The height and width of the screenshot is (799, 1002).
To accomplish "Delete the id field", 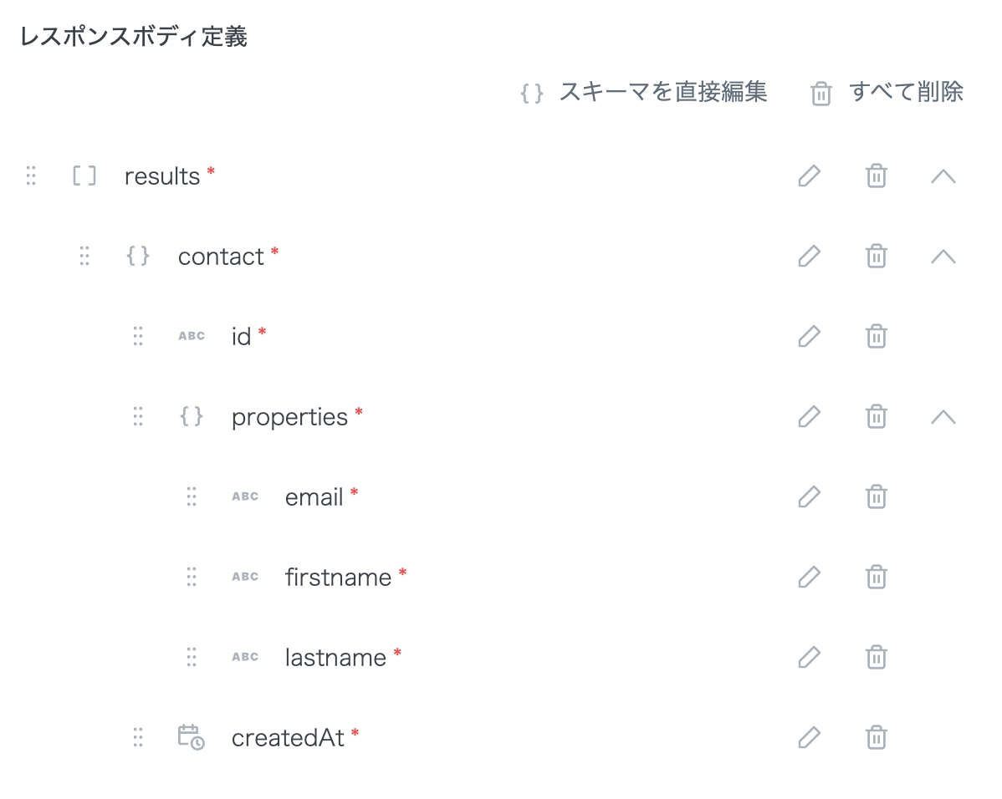I will click(876, 337).
